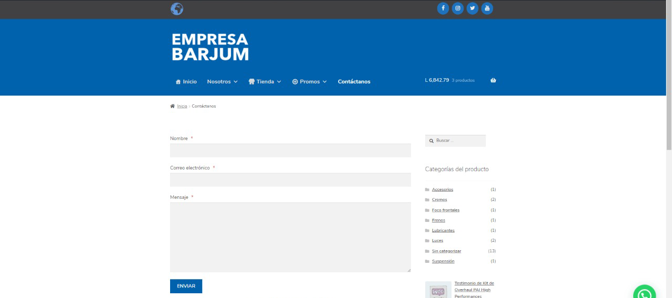
Task: Open the Sin categorizar category
Action: pos(446,251)
